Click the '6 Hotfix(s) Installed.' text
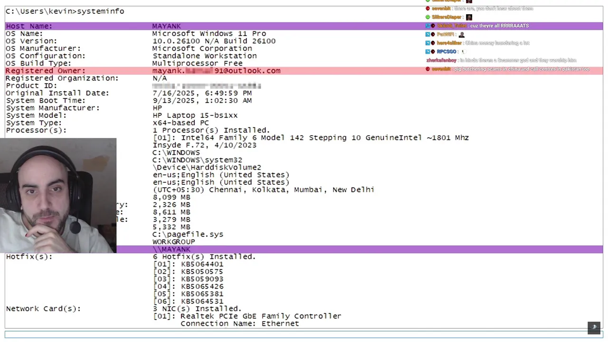This screenshot has width=608, height=342. pos(204,256)
